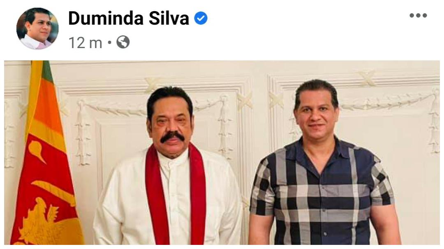The image size is (444, 249).
Task: Tap the man in the checkered shirt
Action: click(x=323, y=164)
